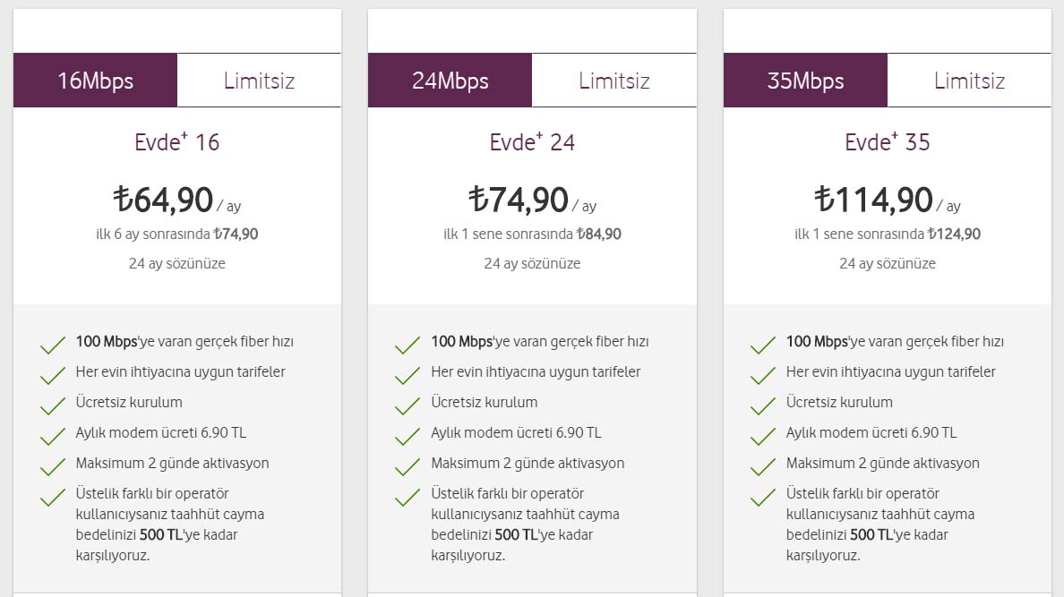Viewport: 1064px width, 597px height.
Task: Select the 16Mbps tab
Action: (95, 81)
